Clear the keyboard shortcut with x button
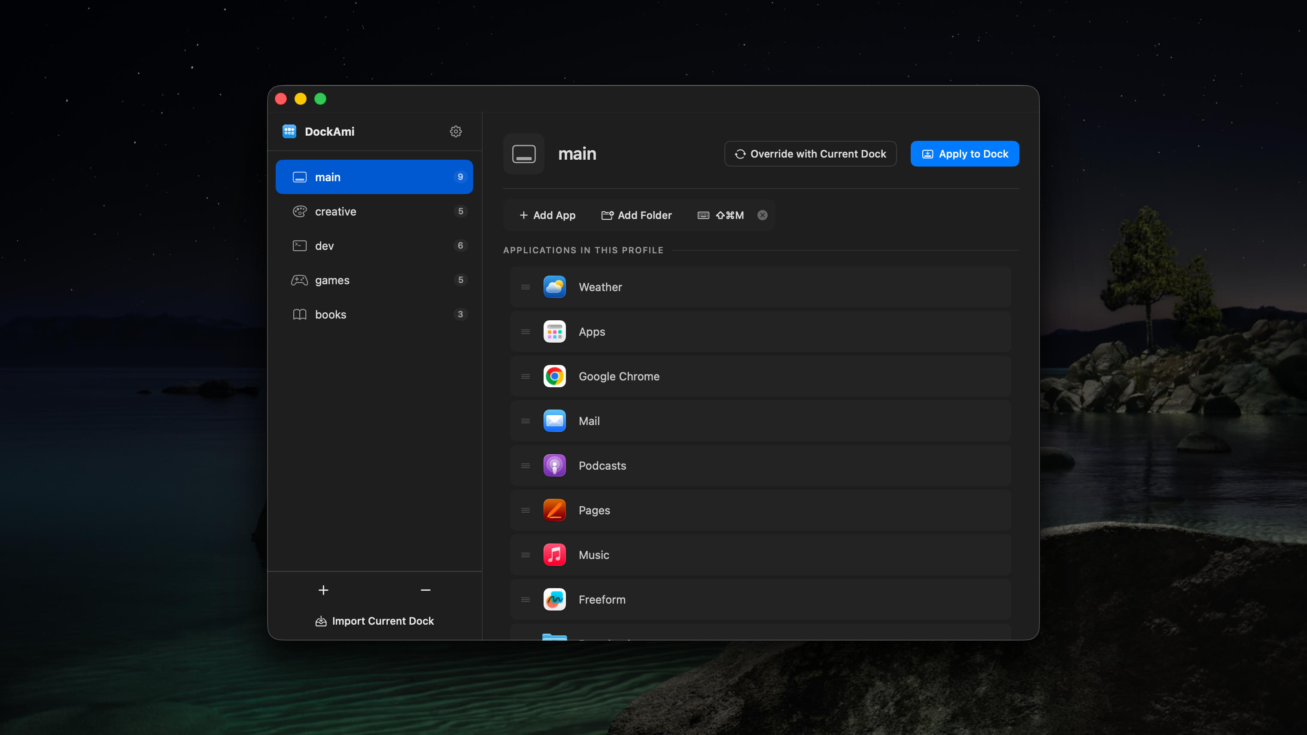The height and width of the screenshot is (735, 1307). tap(762, 215)
